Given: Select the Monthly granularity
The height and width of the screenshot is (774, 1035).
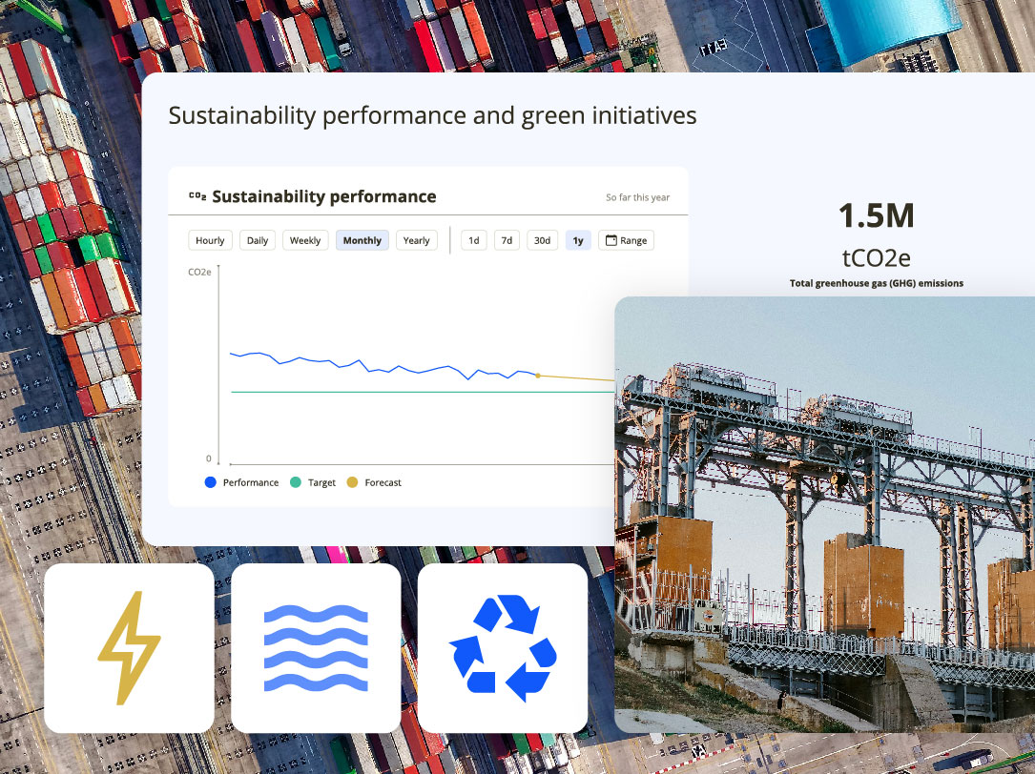Looking at the screenshot, I should point(362,240).
